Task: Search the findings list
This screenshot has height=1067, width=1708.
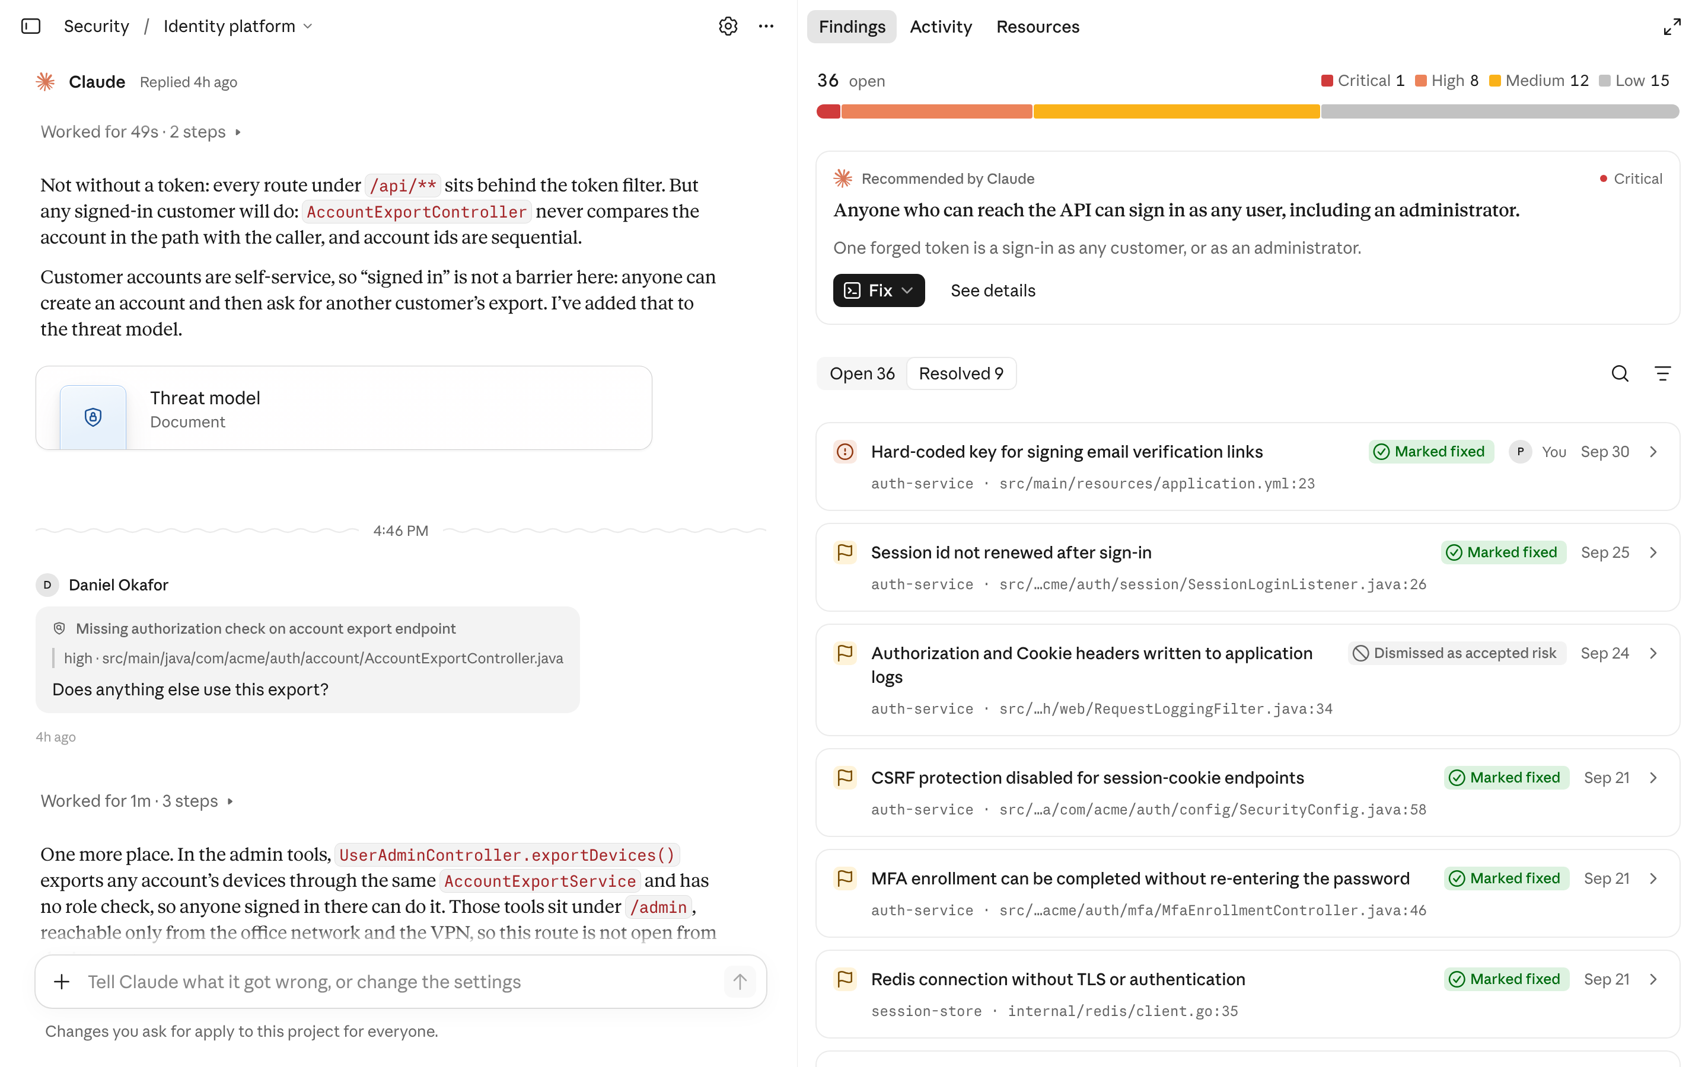Action: [1620, 373]
